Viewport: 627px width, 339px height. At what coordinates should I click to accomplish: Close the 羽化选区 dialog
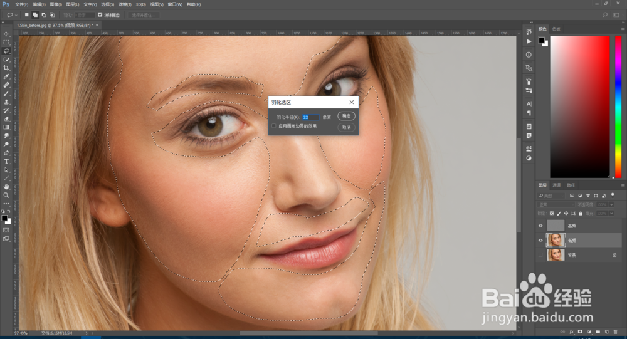[x=352, y=102]
